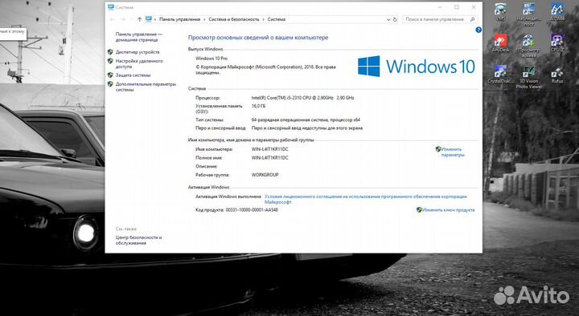
Task: Go back using the navigation back arrow
Action: (x=112, y=19)
